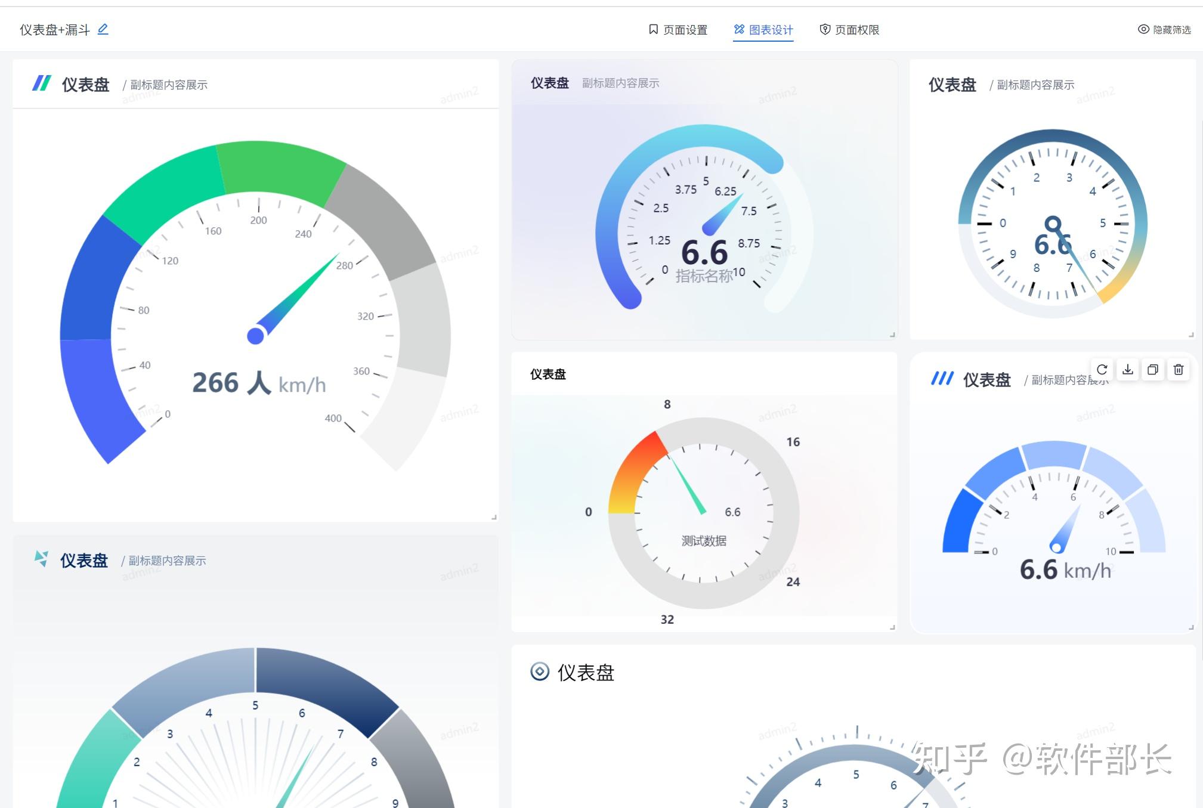The image size is (1203, 808).
Task: Click the blue pointer needle hub of the large gauge
Action: [256, 336]
